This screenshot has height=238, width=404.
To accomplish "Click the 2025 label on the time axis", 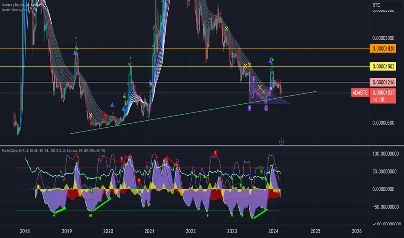I will (x=316, y=232).
